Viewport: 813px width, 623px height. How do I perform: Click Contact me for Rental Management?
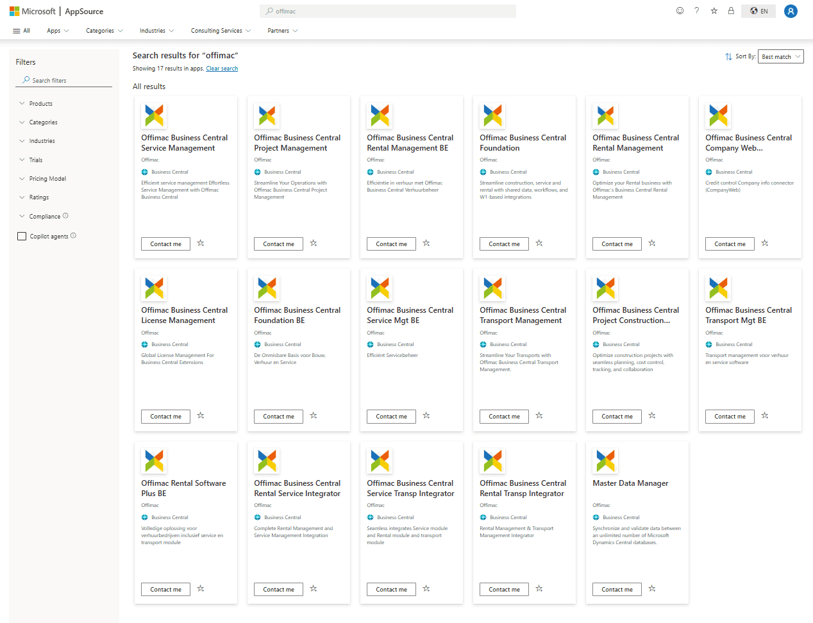tap(617, 244)
